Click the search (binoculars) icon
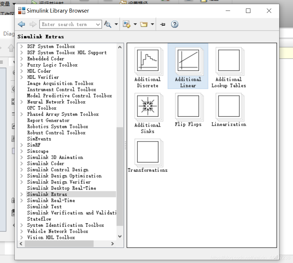 (x=108, y=24)
